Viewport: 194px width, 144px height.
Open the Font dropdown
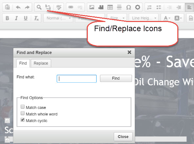coord(90,18)
